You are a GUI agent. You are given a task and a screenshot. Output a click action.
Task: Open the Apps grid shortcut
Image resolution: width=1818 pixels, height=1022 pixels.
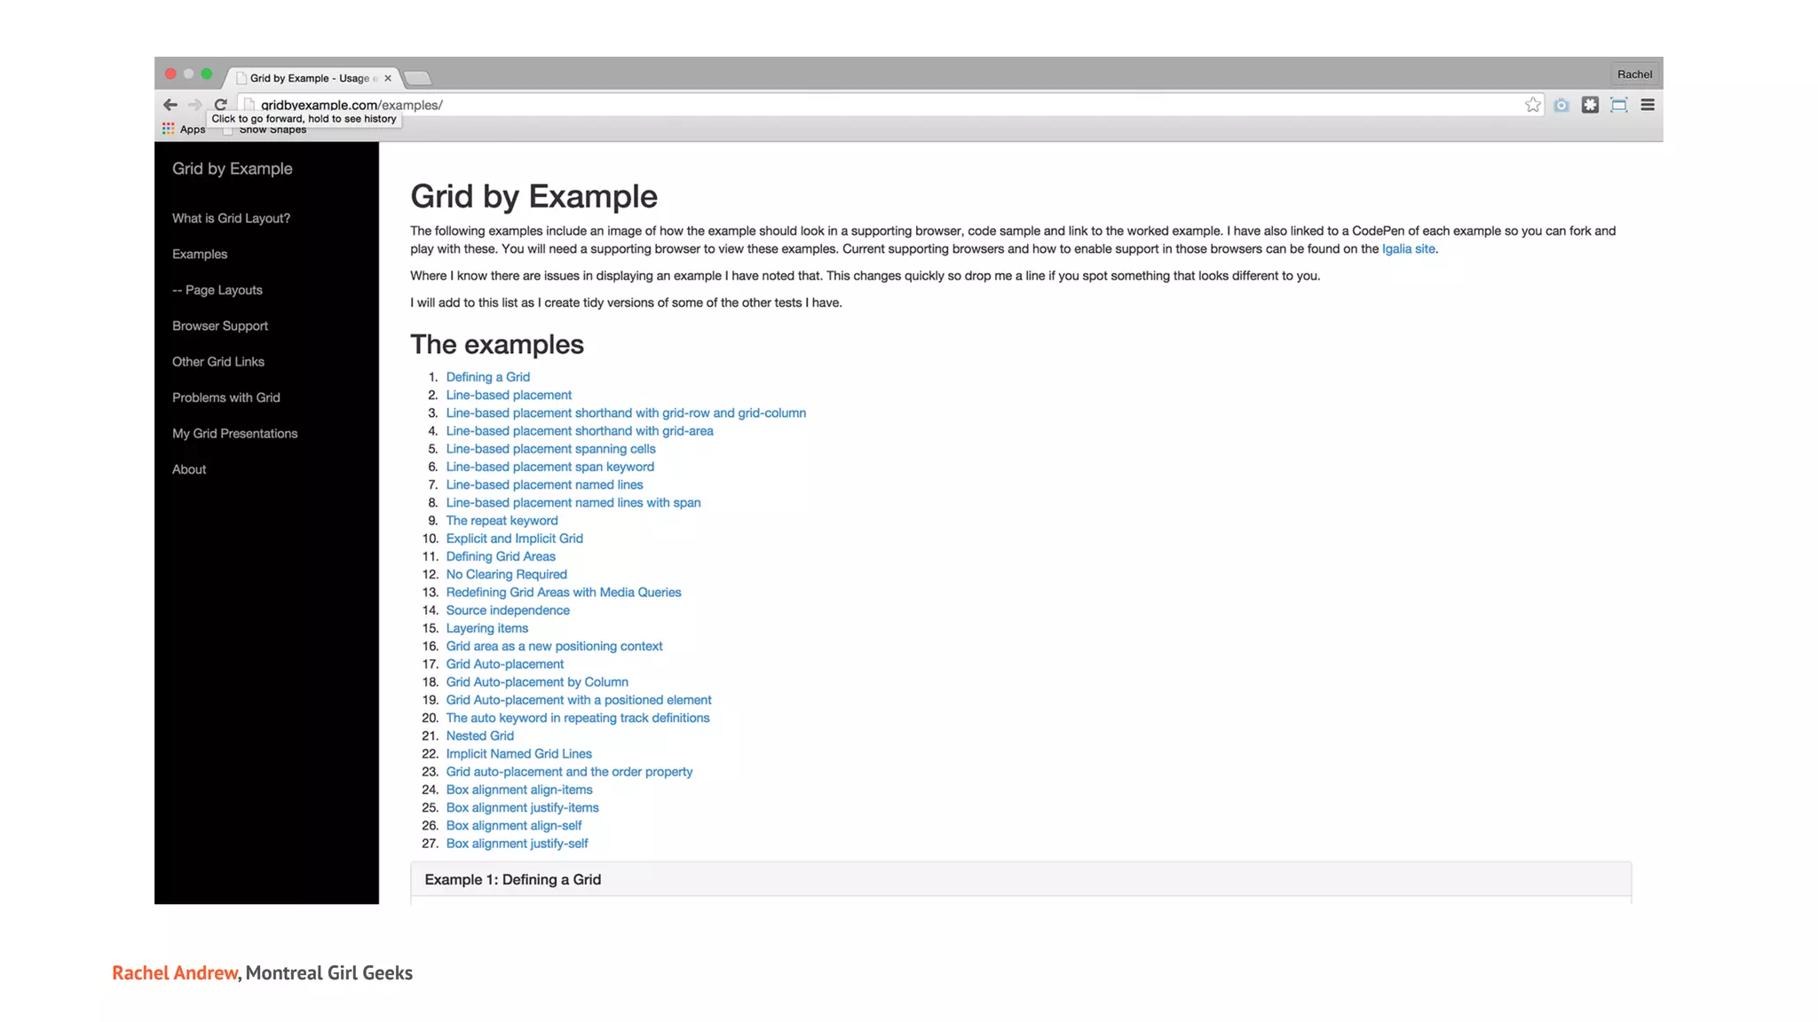point(184,130)
